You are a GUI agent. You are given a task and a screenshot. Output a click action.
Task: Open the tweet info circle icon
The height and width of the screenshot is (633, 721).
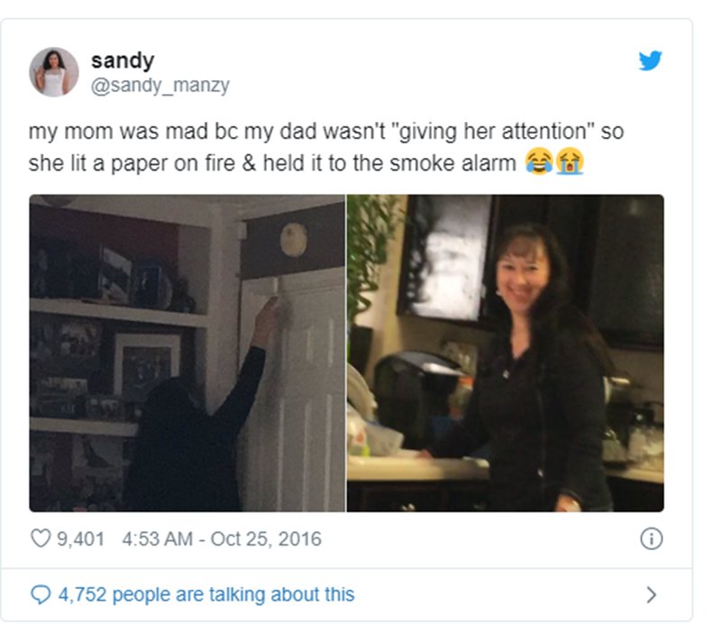651,538
